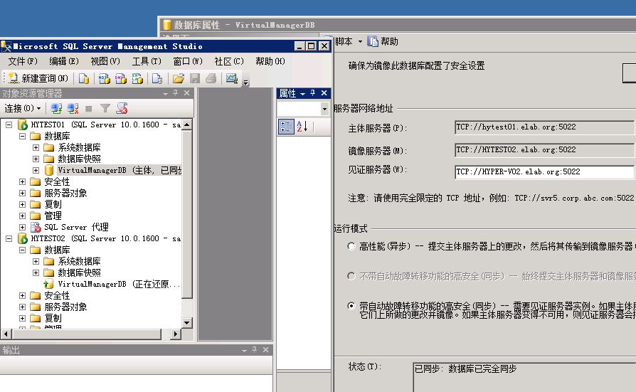This screenshot has width=636, height=392.
Task: Click Object Explorer vertical scrollbar down arrow
Action: pyautogui.click(x=186, y=323)
